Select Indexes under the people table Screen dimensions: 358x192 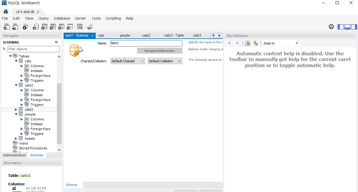[x=37, y=124]
